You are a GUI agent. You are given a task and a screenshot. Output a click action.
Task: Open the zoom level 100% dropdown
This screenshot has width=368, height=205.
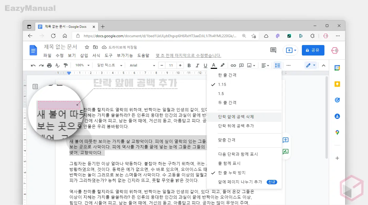click(x=82, y=65)
